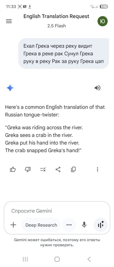
Task: Tap the Android home navigation button
Action: (x=57, y=259)
